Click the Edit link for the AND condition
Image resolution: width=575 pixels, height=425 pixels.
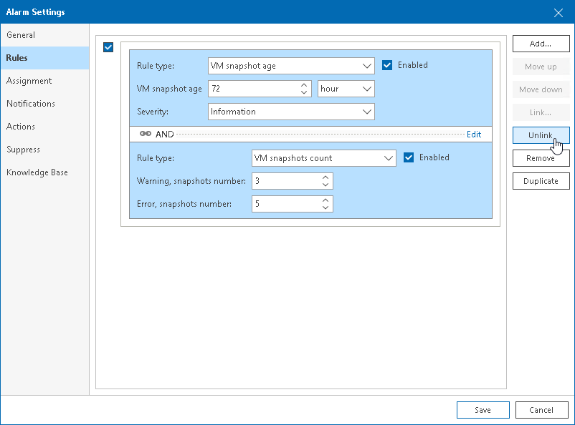(x=474, y=135)
